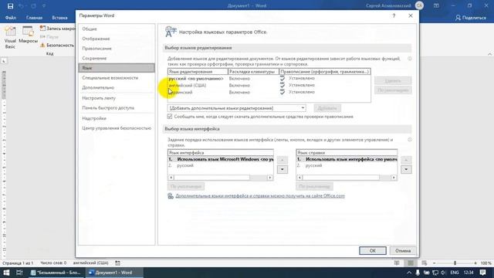The height and width of the screenshot is (278, 494).
Task: Move interface language down arrow button
Action: pyautogui.click(x=283, y=170)
